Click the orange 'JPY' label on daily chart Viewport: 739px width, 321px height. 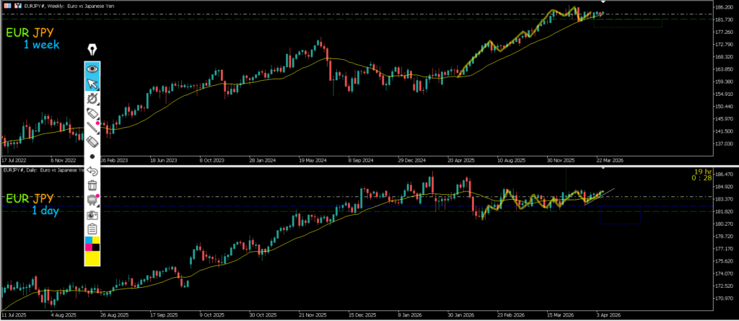[x=43, y=198]
